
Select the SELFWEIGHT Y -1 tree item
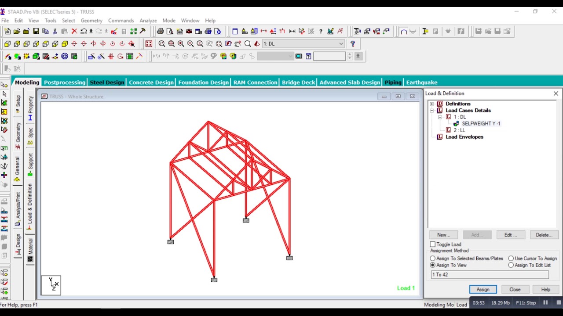click(481, 124)
